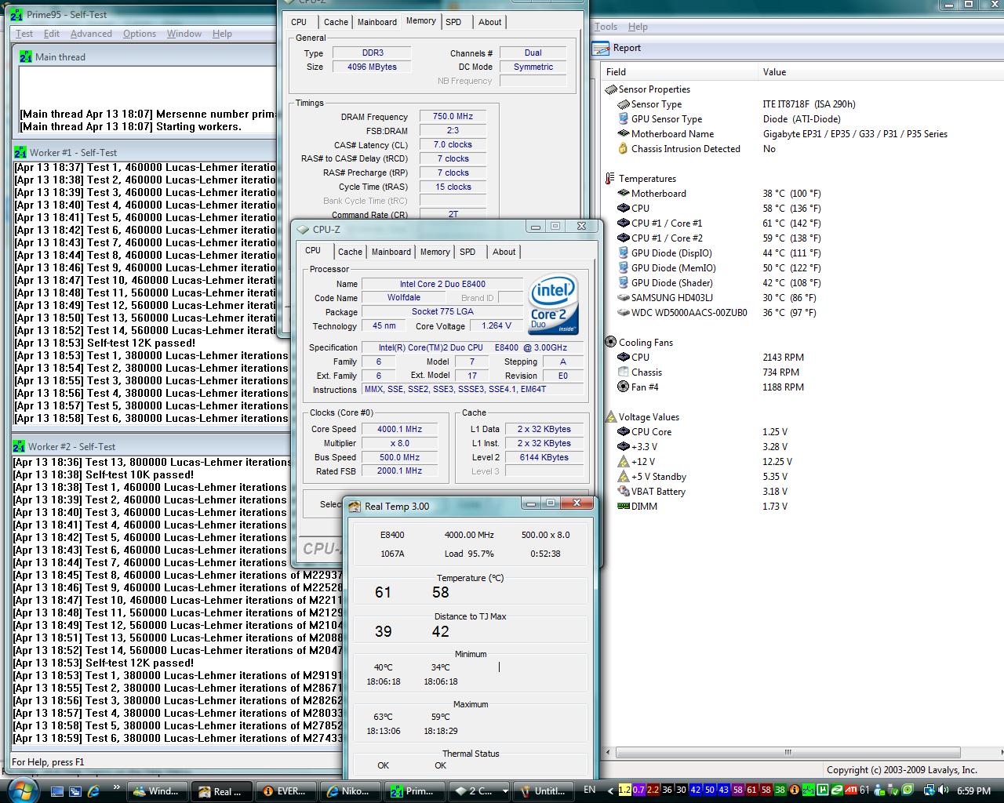
Task: Open the Niko... taskbar button
Action: (x=351, y=791)
